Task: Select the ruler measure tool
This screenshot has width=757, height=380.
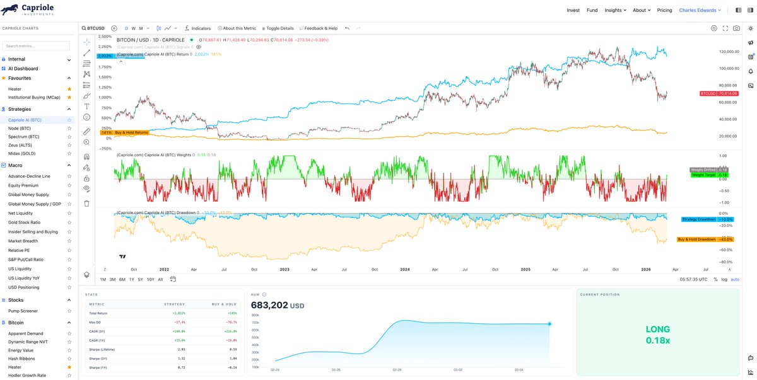Action: click(x=86, y=131)
